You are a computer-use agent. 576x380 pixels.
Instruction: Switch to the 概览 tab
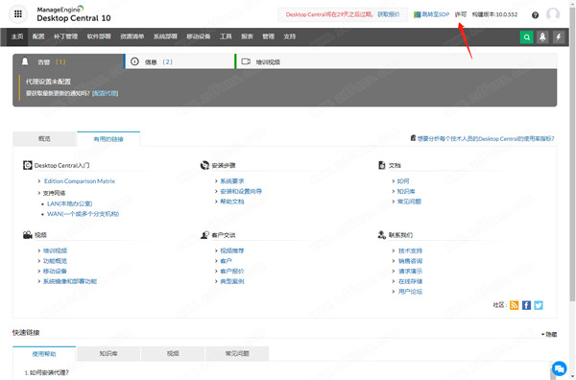pyautogui.click(x=44, y=139)
